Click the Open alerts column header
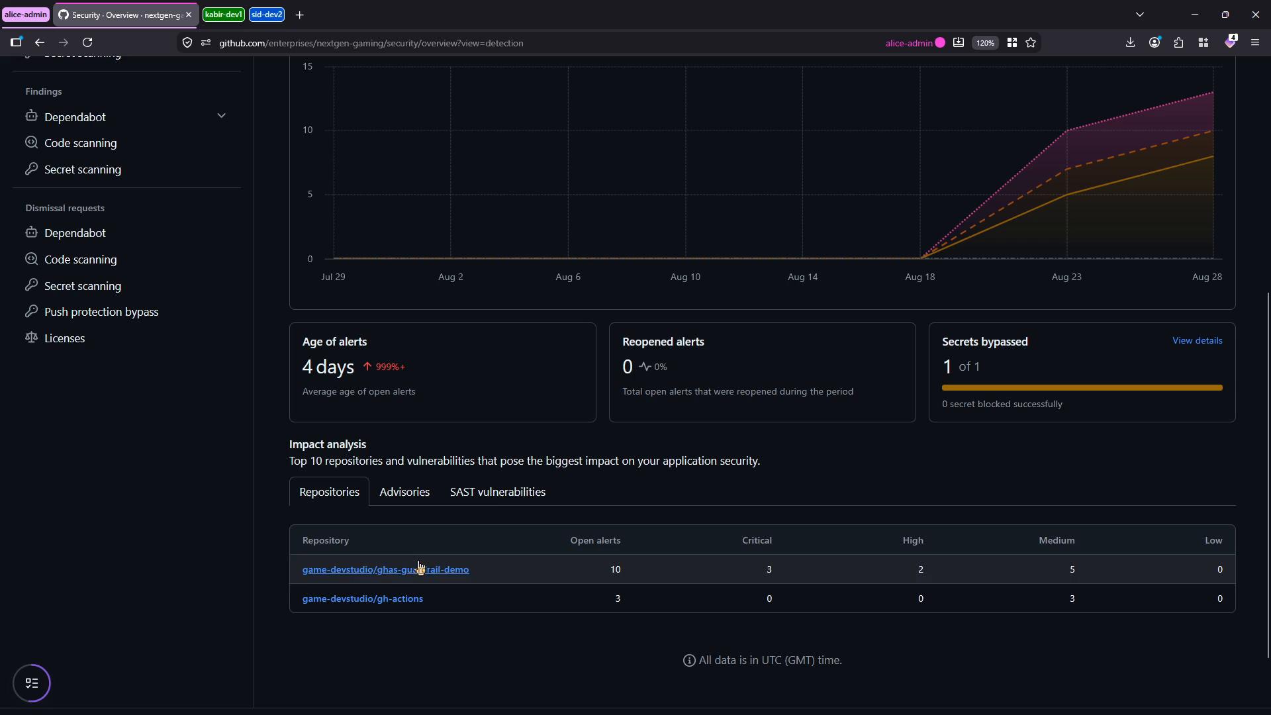Image resolution: width=1271 pixels, height=715 pixels. pos(595,540)
